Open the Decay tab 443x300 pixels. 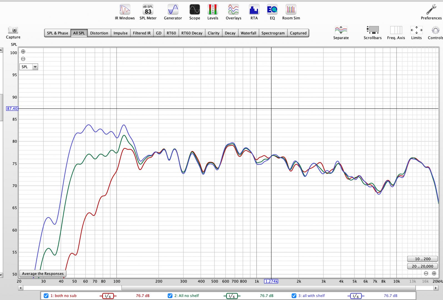point(230,33)
